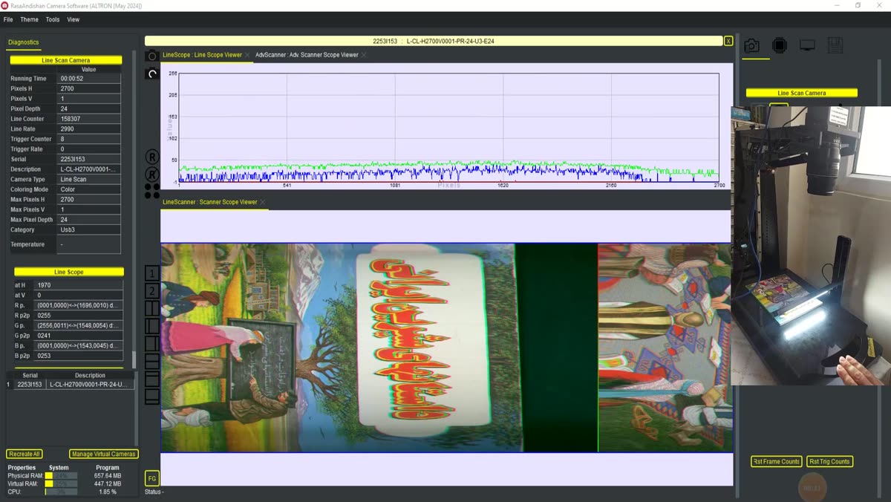
Task: Choose the two equal rows layout icon
Action: [x=151, y=361]
